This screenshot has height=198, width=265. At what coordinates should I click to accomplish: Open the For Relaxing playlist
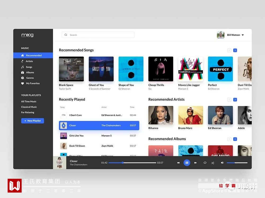[28, 112]
